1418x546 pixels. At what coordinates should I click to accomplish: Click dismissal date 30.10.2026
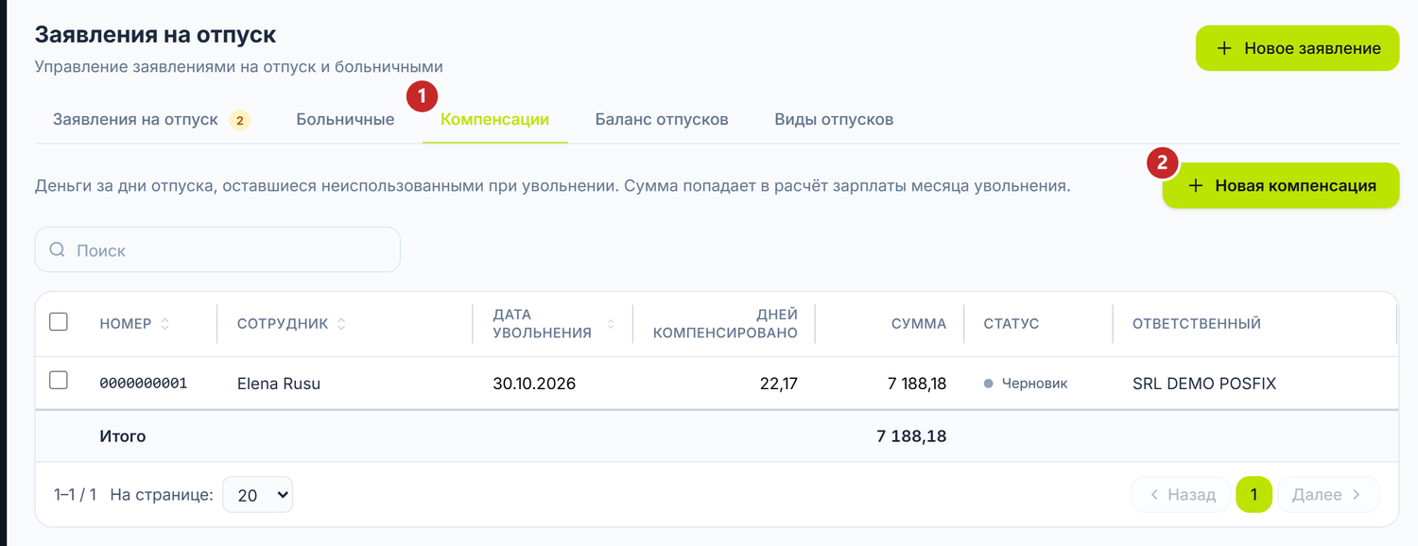tap(534, 384)
